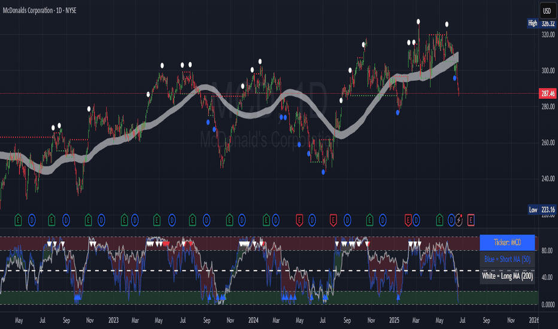Screen dimensions: 558x329
Task: Click the White = Long MA (200) cell
Action: click(x=507, y=276)
